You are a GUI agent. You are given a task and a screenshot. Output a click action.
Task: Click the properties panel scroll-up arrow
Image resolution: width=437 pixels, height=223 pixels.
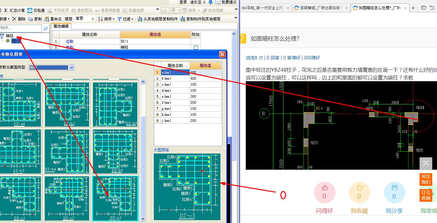pos(235,33)
